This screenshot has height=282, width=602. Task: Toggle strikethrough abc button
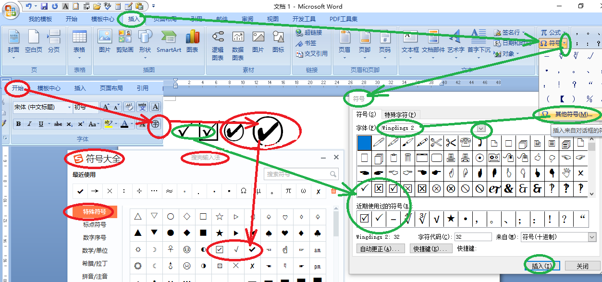click(58, 124)
